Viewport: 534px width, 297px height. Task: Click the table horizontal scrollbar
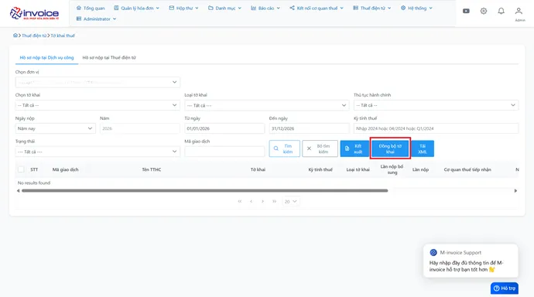pyautogui.click(x=204, y=190)
